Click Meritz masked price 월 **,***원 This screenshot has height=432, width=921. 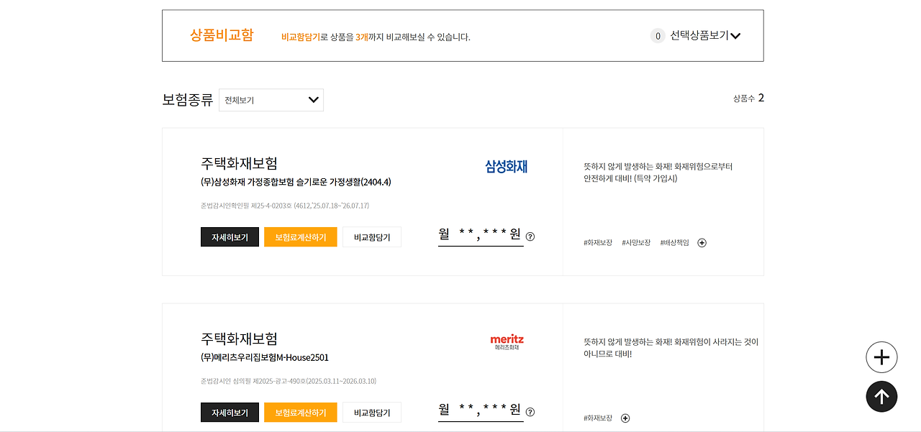coord(481,410)
